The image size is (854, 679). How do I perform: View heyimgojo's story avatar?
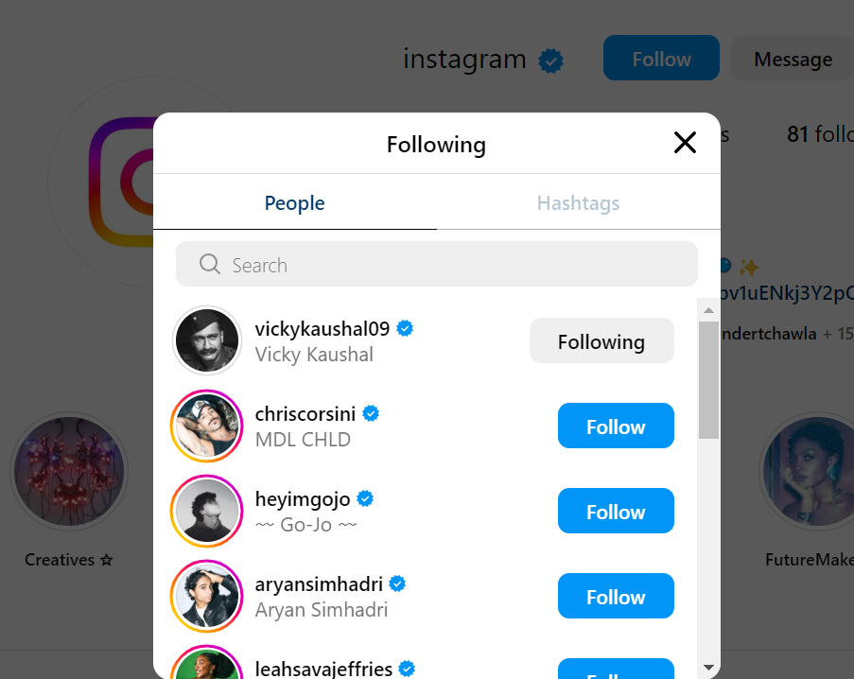point(207,512)
